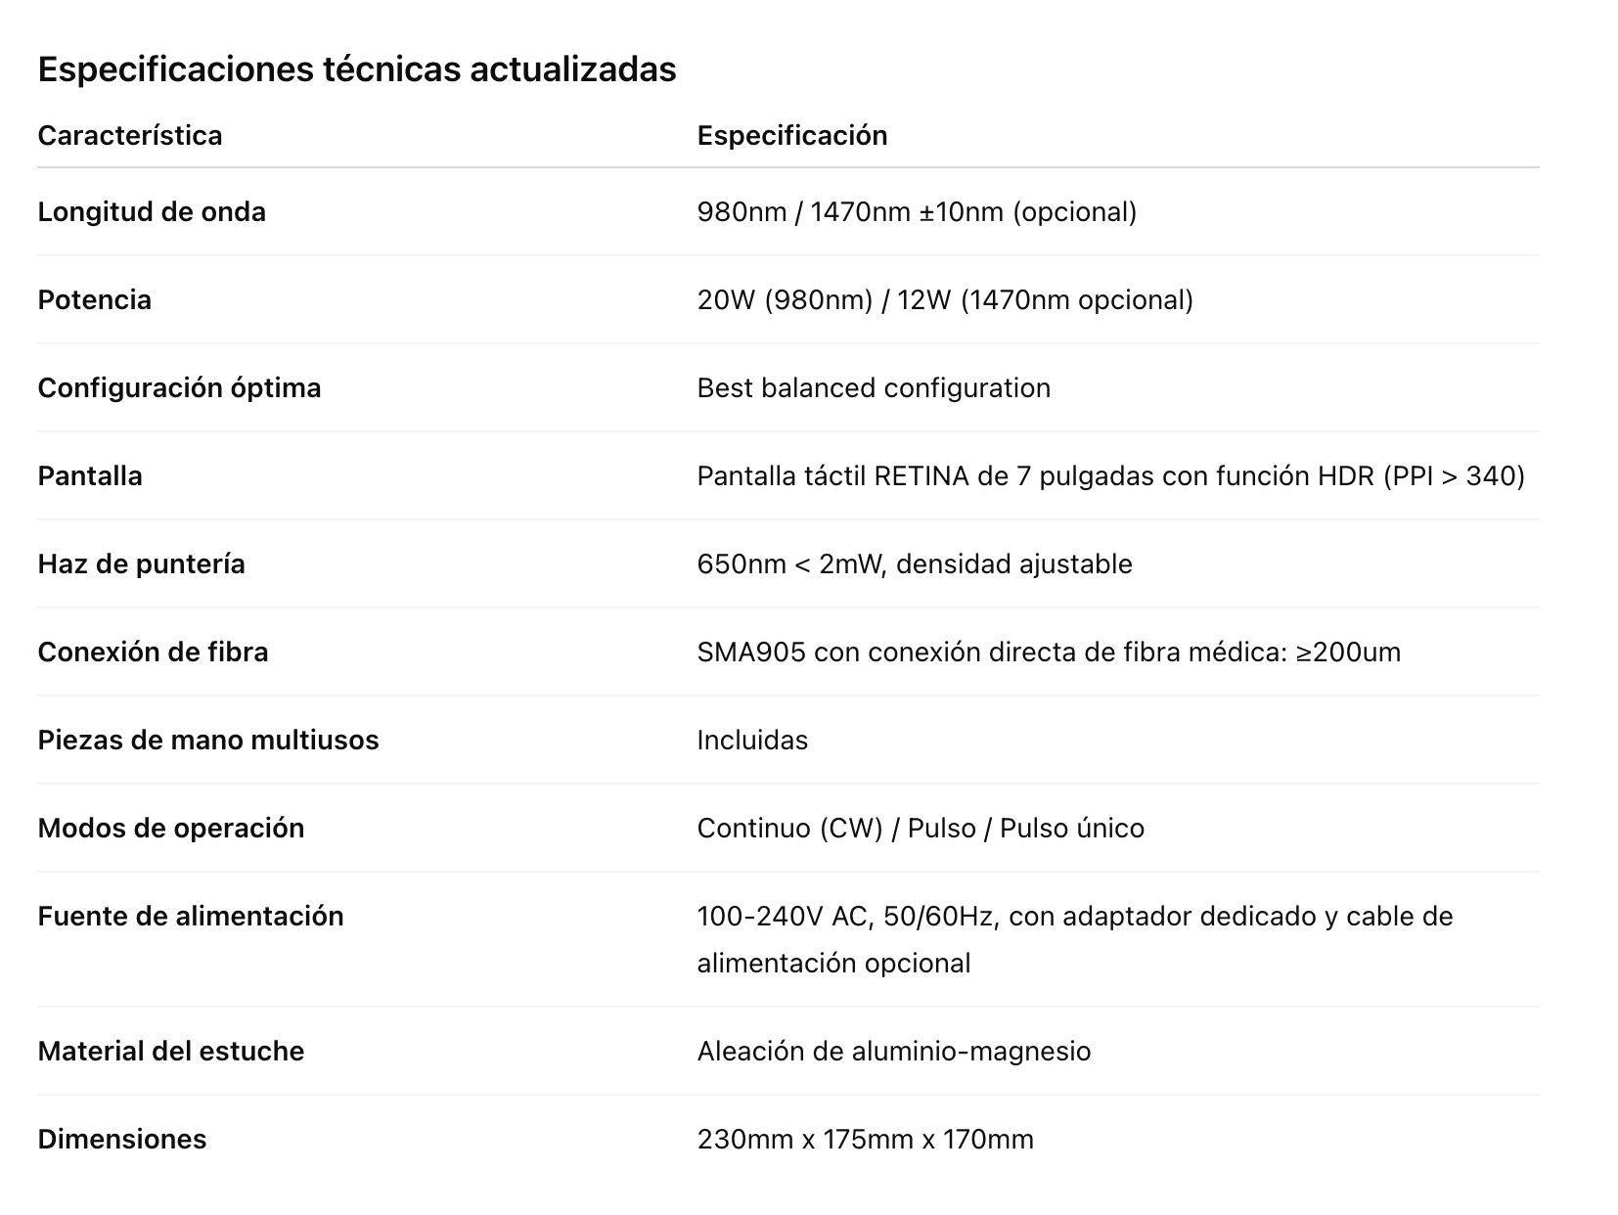
Task: Select the 'Haz de puntería' row label
Action: point(141,563)
